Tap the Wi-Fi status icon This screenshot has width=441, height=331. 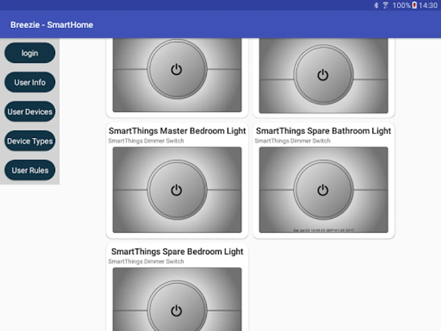pyautogui.click(x=386, y=6)
